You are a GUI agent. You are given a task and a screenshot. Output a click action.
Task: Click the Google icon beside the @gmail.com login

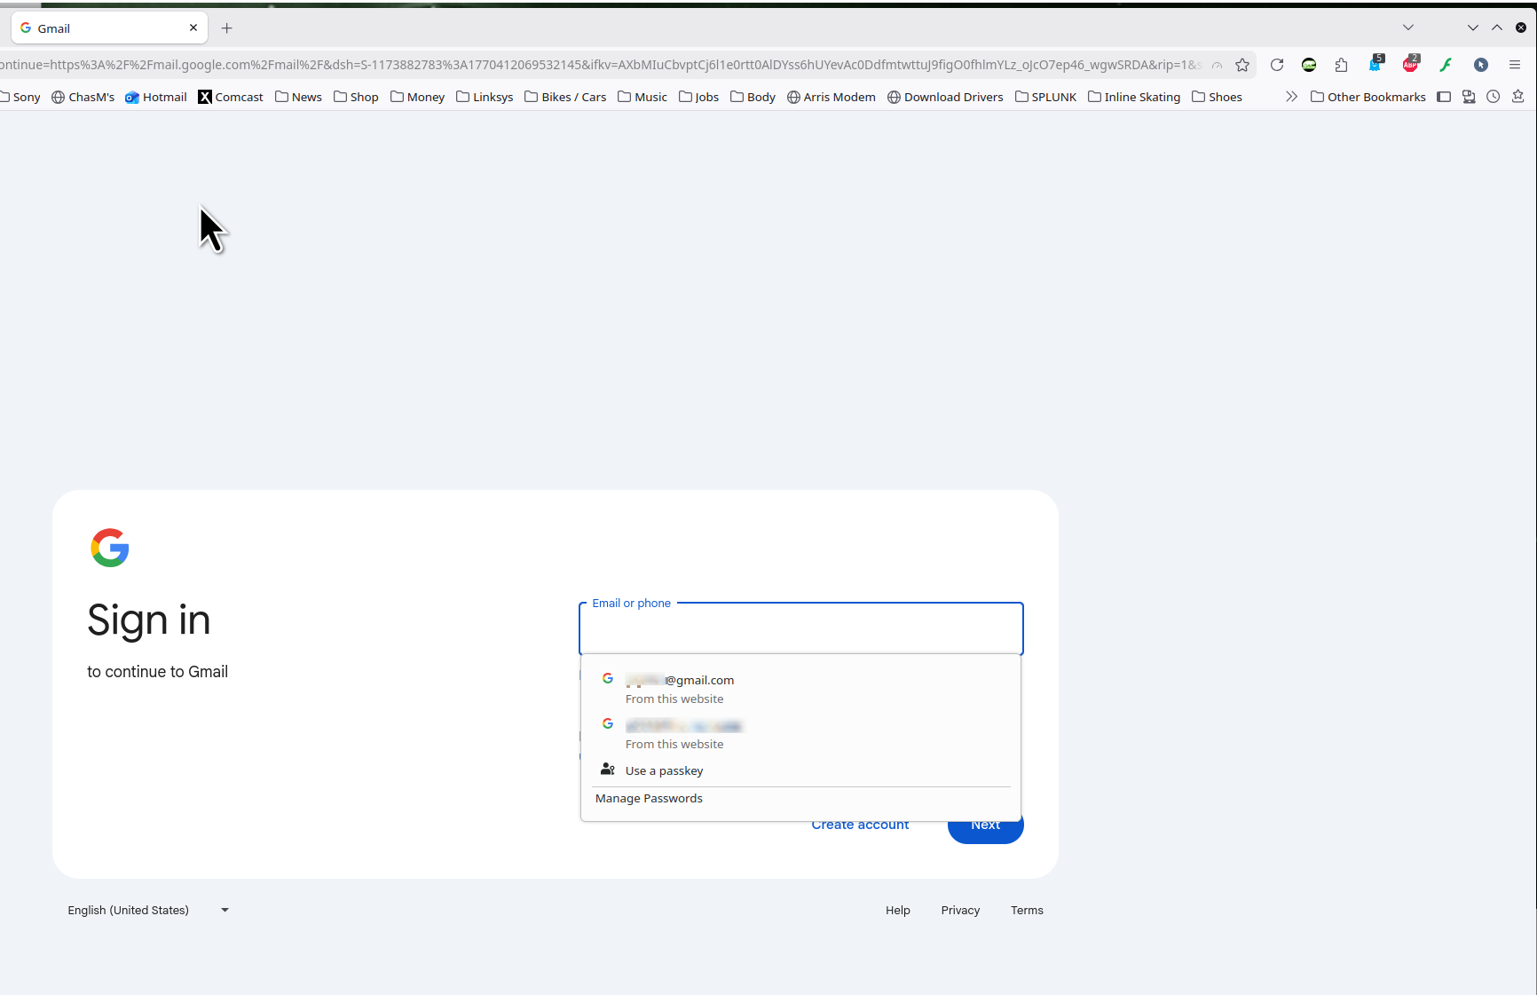pos(608,679)
